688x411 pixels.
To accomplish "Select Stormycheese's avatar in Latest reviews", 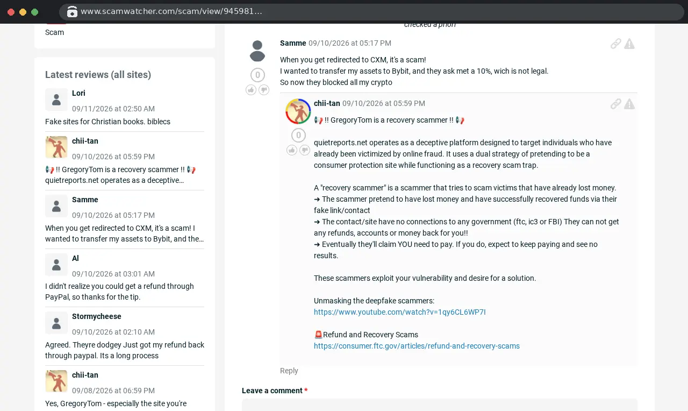I will [56, 323].
